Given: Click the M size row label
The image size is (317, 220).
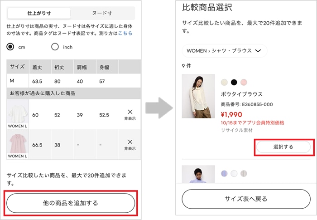Looking at the screenshot, I should click(x=12, y=81).
